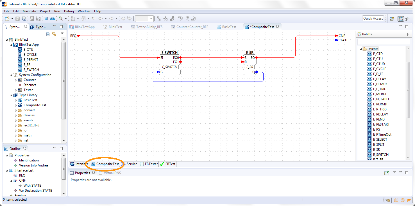Click the Quick Access button
The height and width of the screenshot is (206, 415).
(373, 18)
